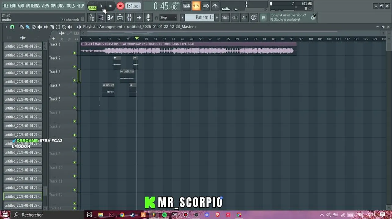Select the Pattern 1 field
392x219 pixels.
pos(200,18)
